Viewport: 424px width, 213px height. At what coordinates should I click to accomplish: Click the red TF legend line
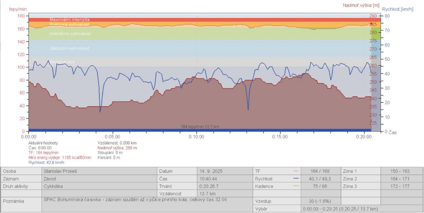[296, 171]
